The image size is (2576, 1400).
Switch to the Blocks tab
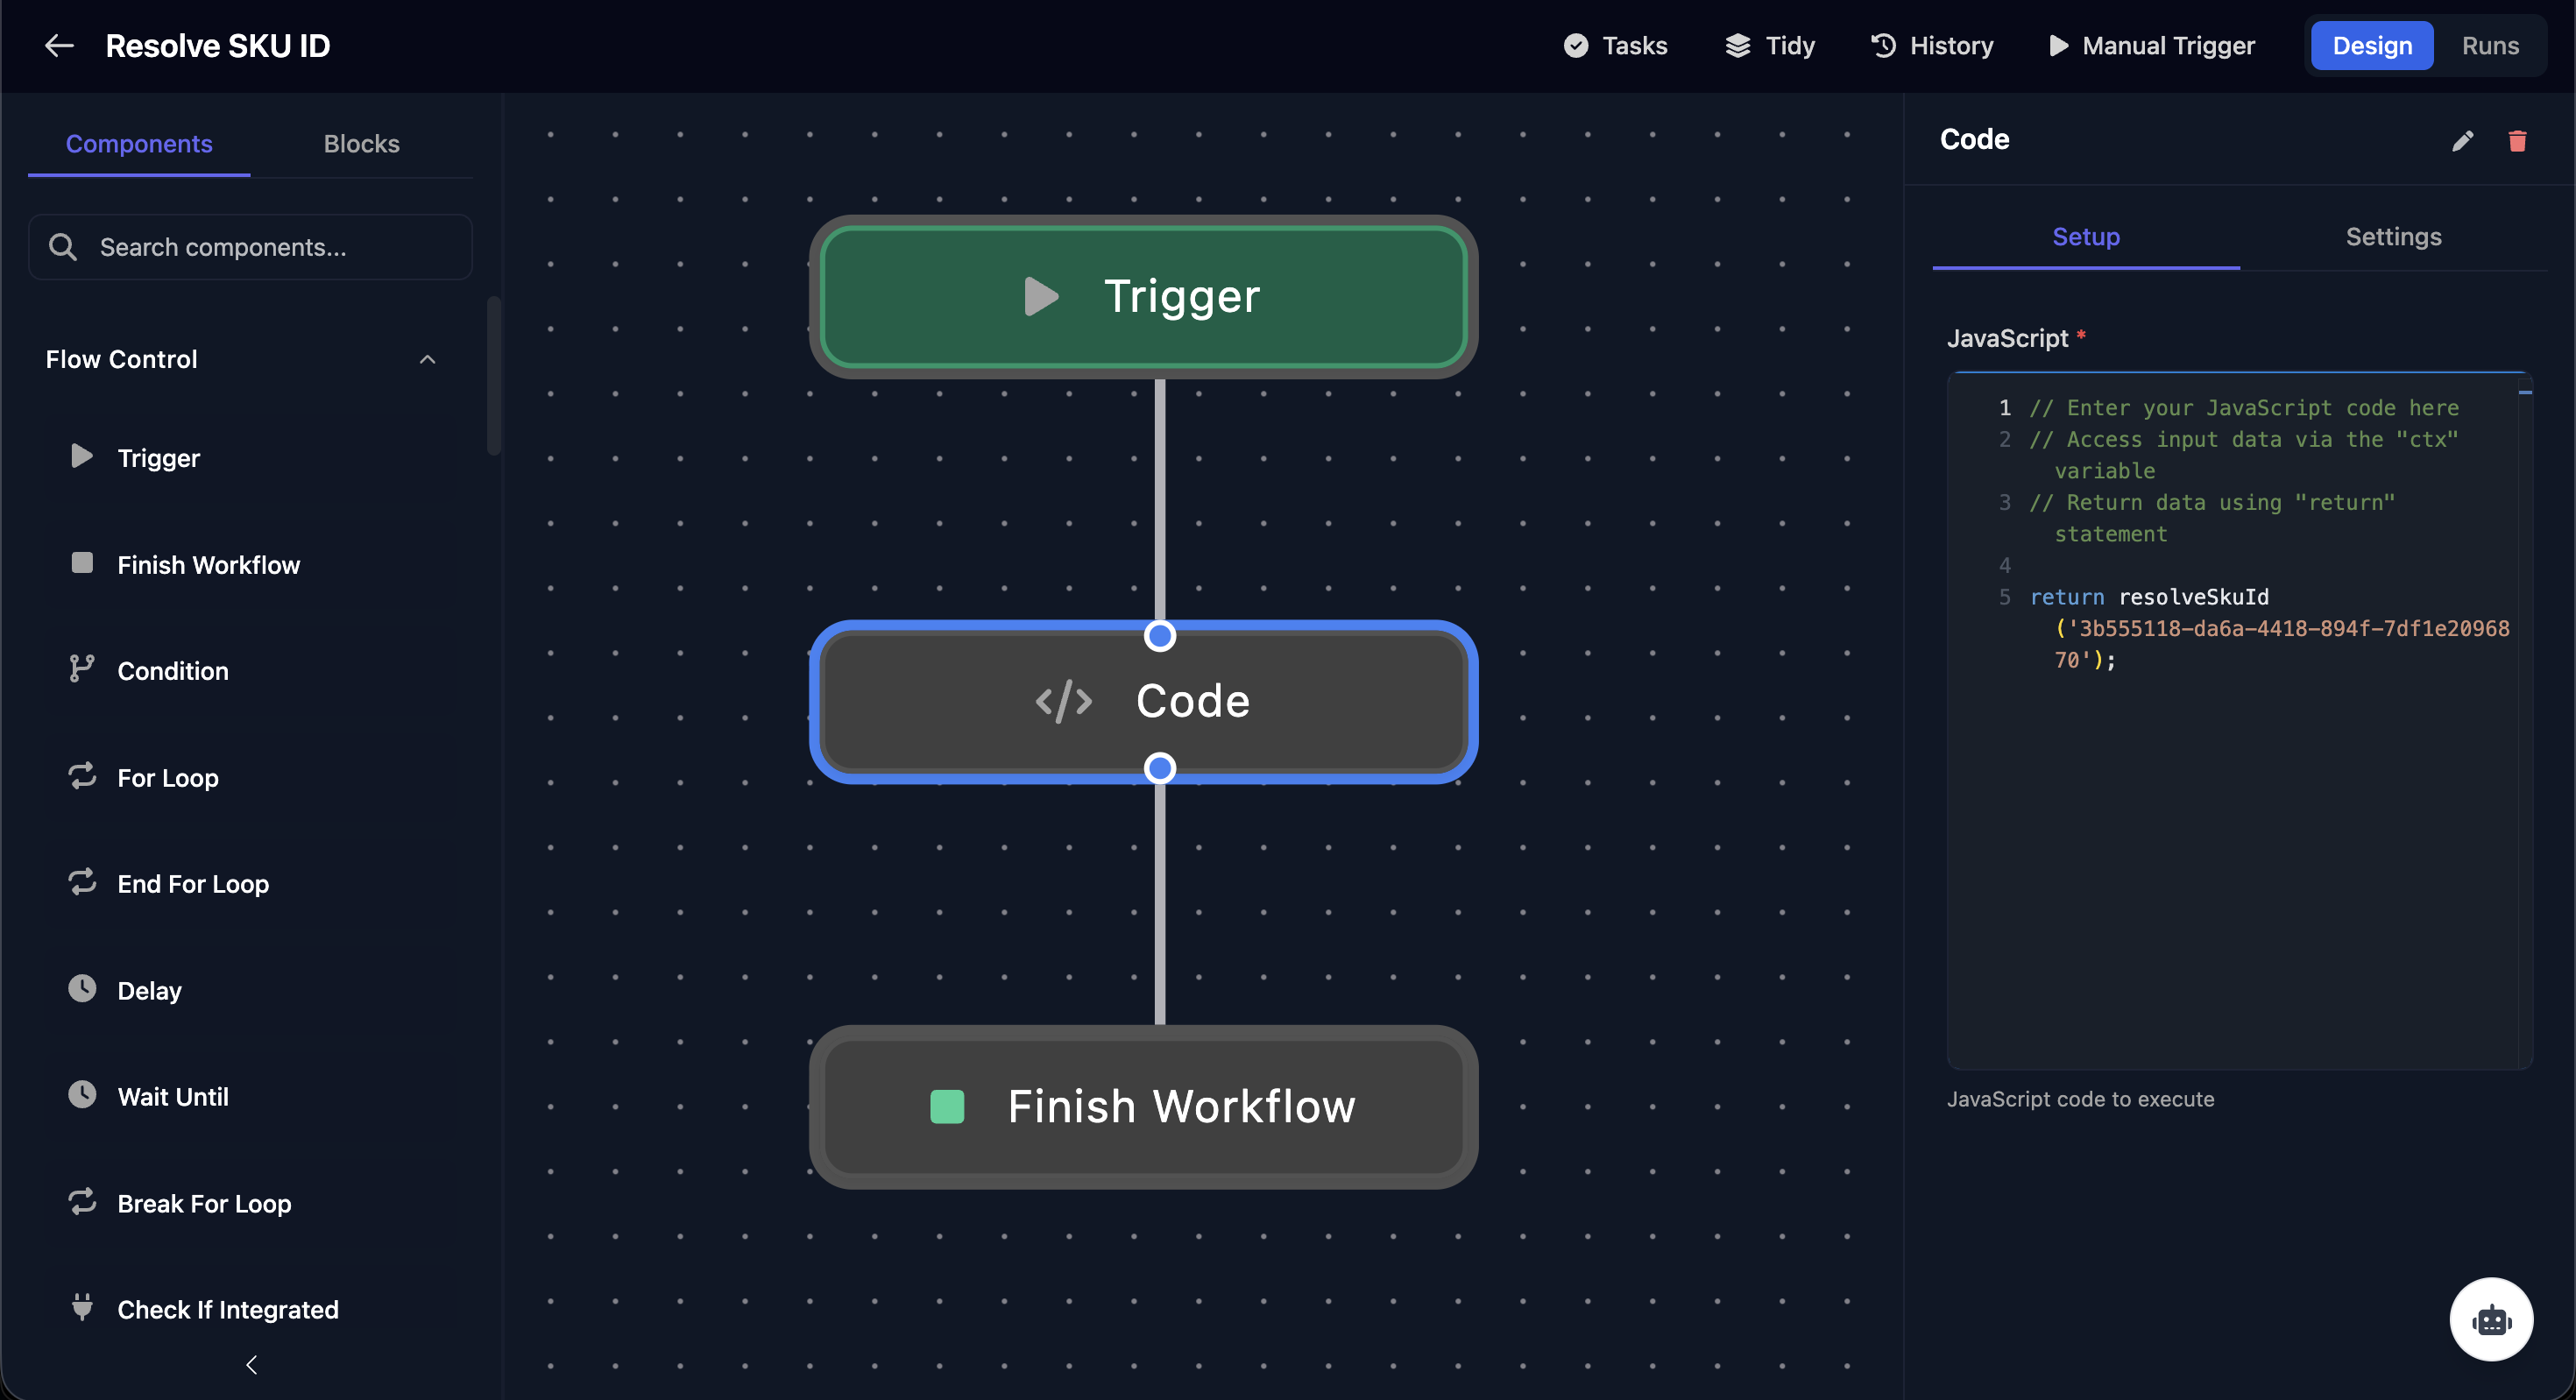coord(361,144)
